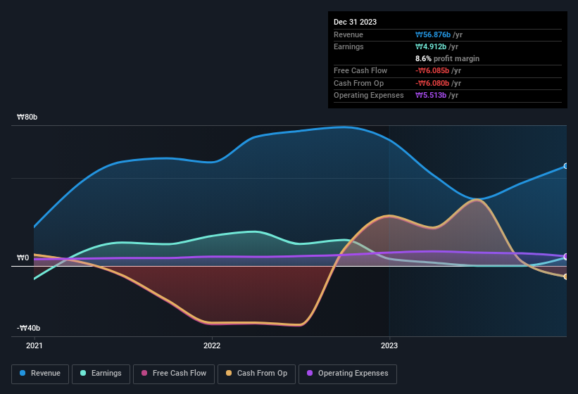This screenshot has height=394, width=578.
Task: Click the Operating Expenses label in tooltip
Action: (x=369, y=96)
